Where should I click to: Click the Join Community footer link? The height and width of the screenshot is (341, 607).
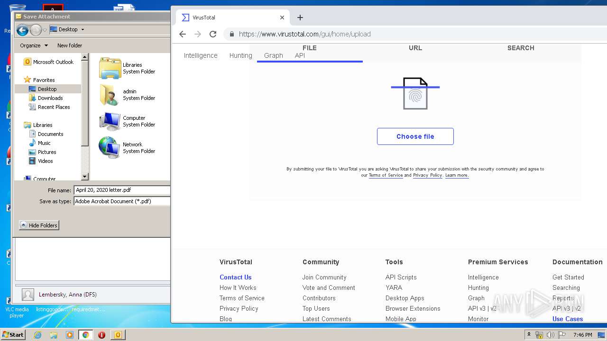(x=324, y=278)
